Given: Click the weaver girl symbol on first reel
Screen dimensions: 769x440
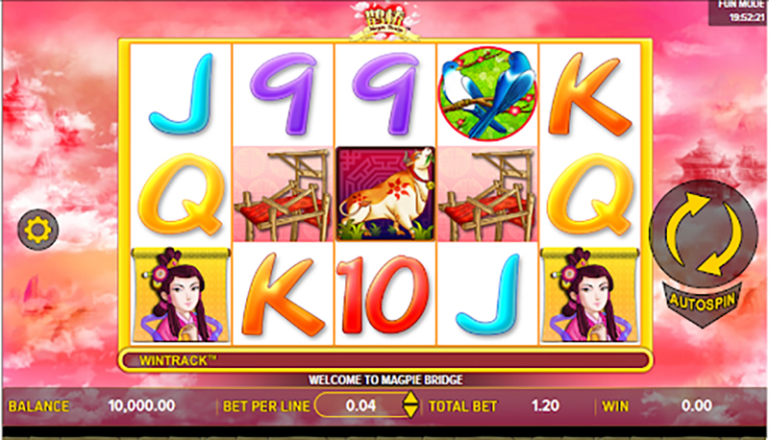Looking at the screenshot, I should (181, 295).
